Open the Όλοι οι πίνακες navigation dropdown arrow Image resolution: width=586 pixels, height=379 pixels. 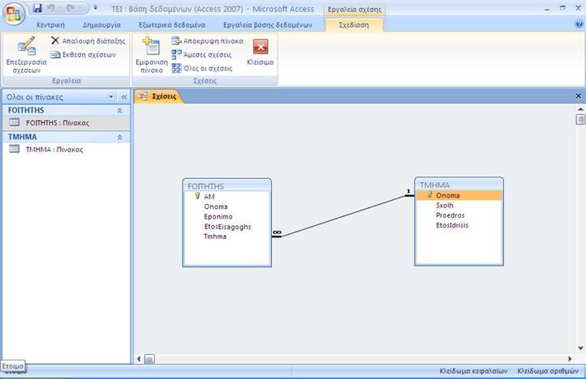click(x=111, y=97)
